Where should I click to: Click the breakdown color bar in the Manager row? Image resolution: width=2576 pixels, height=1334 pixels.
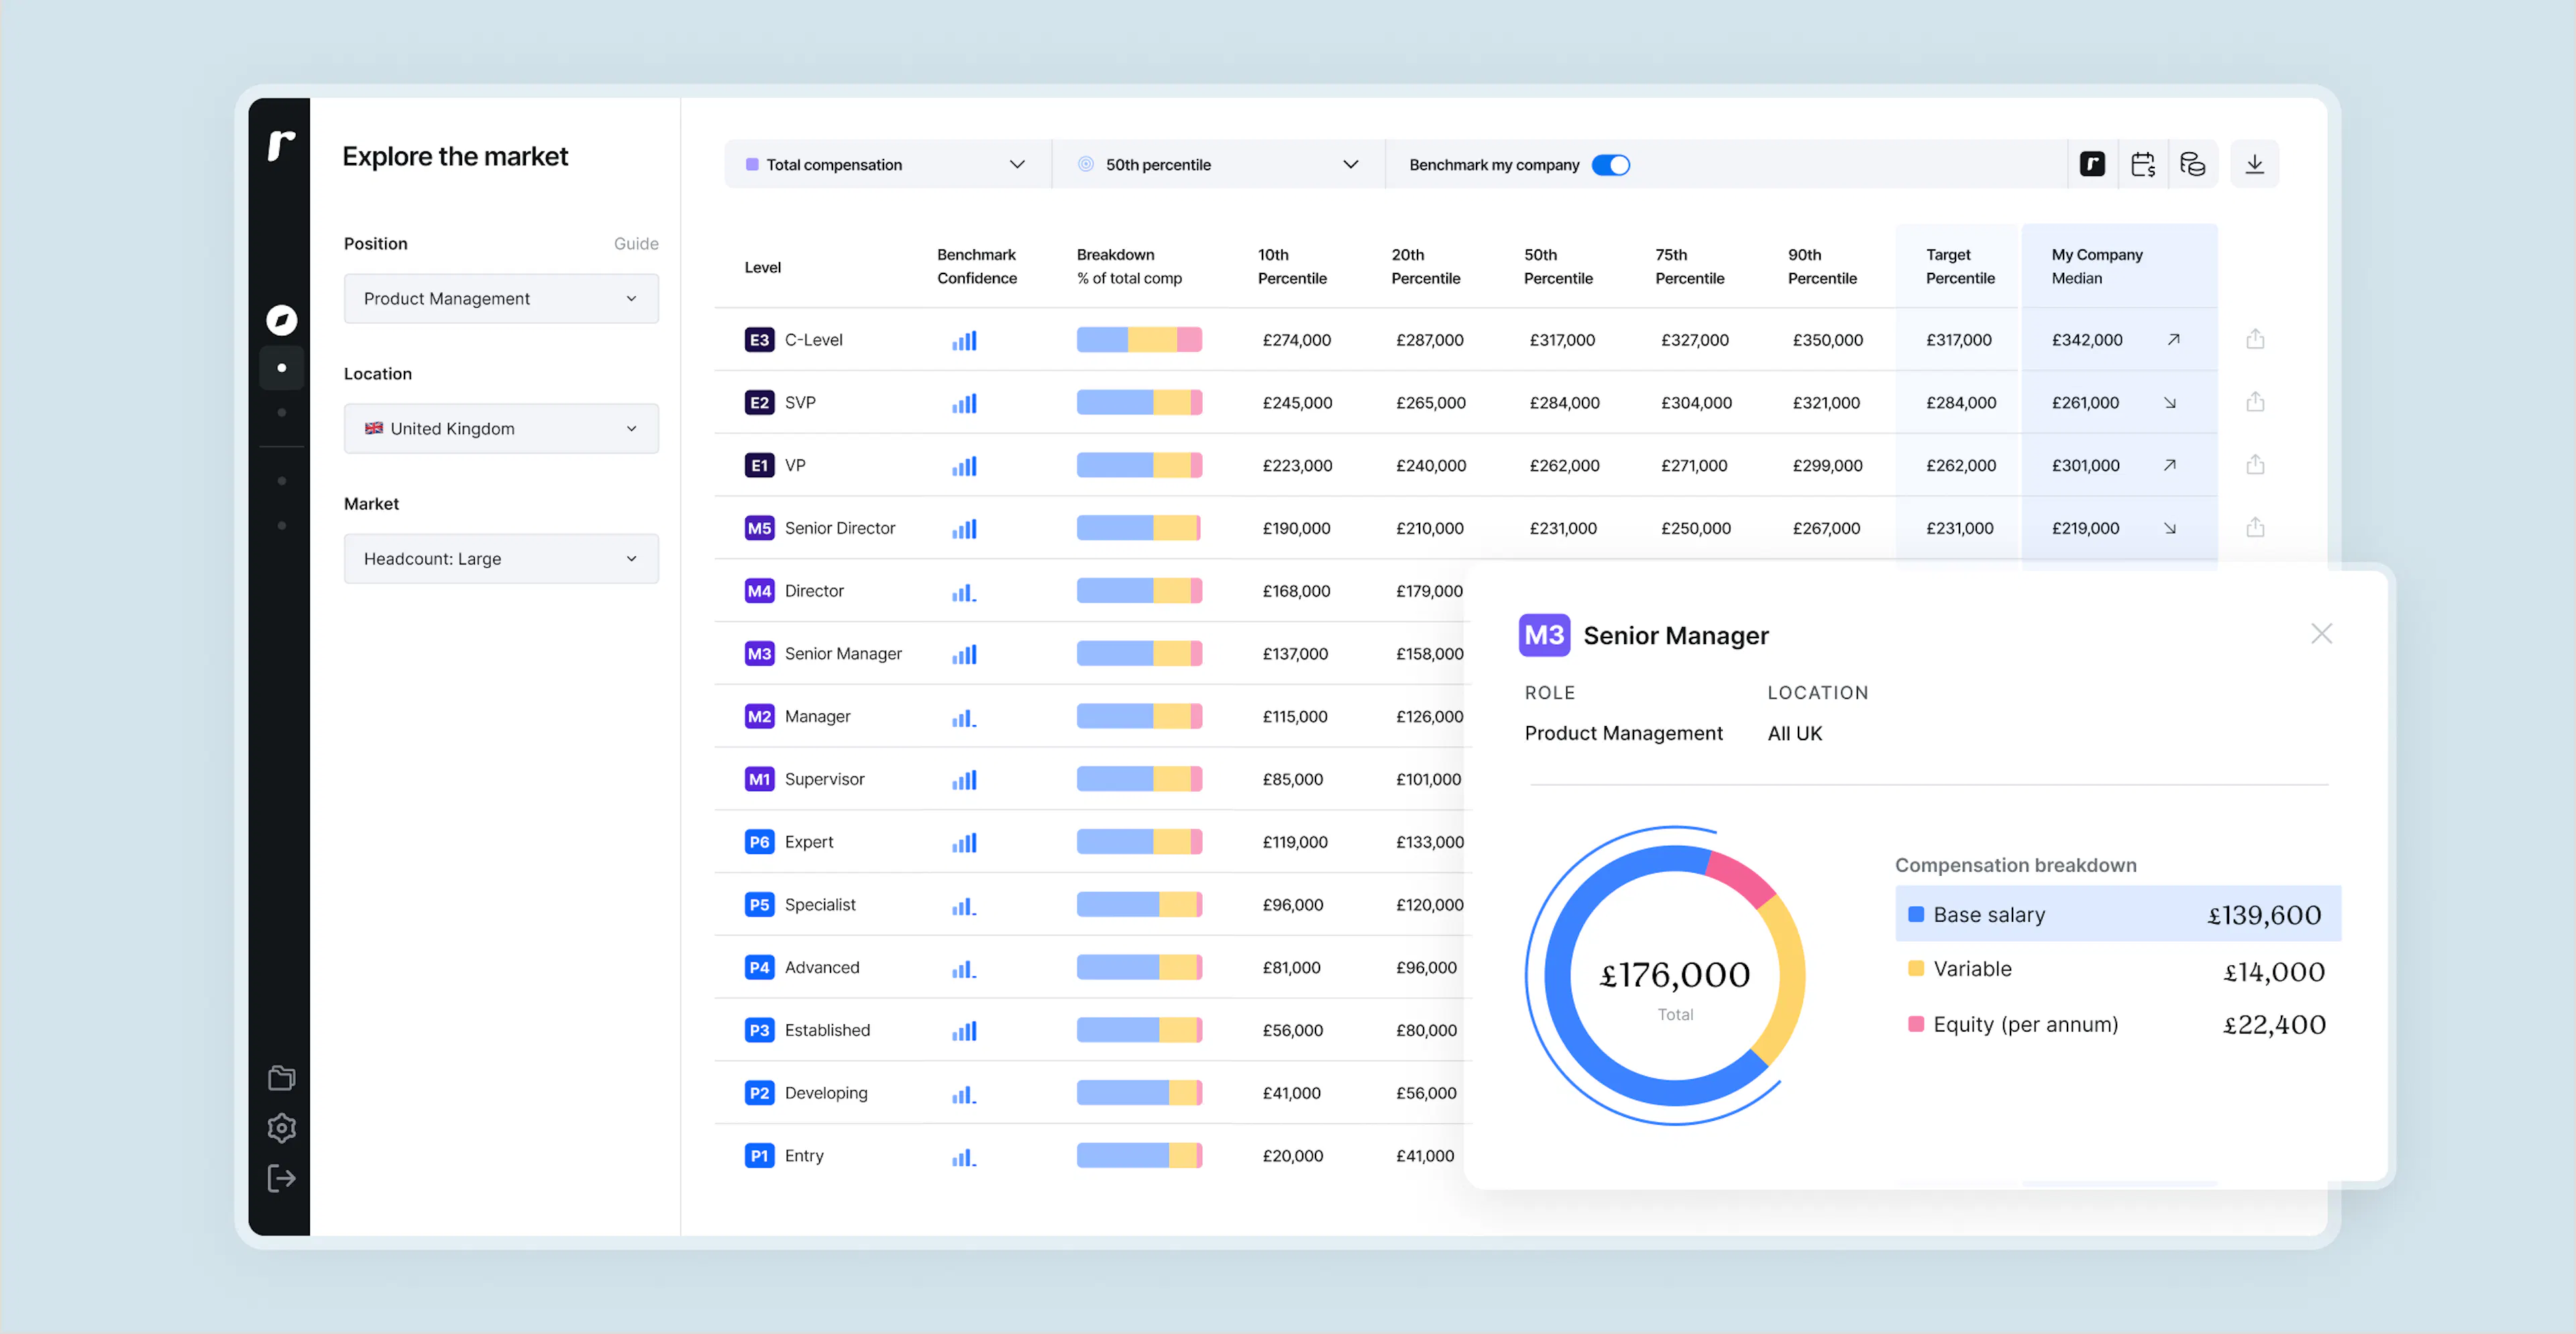[x=1139, y=717]
